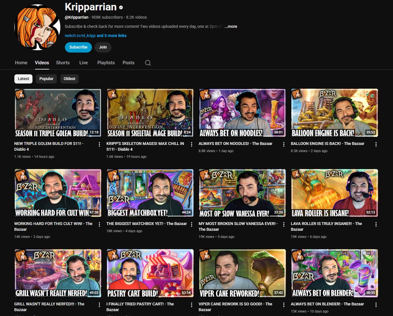Play the Most OP Slow Vanessa Ever thumbnail
This screenshot has height=316, width=393.
click(242, 193)
